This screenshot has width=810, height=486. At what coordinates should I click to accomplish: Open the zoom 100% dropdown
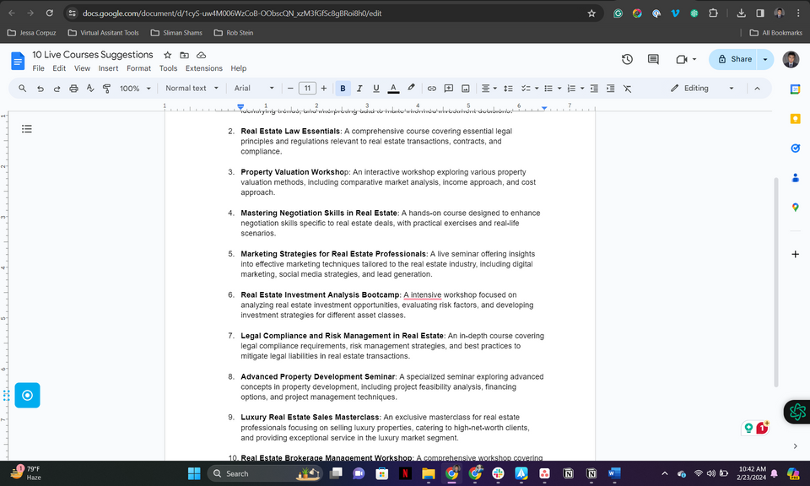(135, 89)
